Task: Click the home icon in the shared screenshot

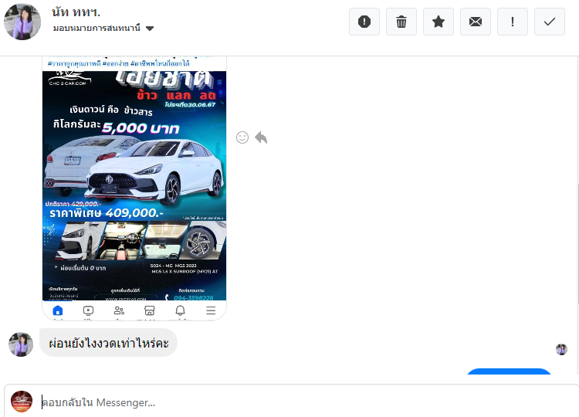Action: point(57,310)
